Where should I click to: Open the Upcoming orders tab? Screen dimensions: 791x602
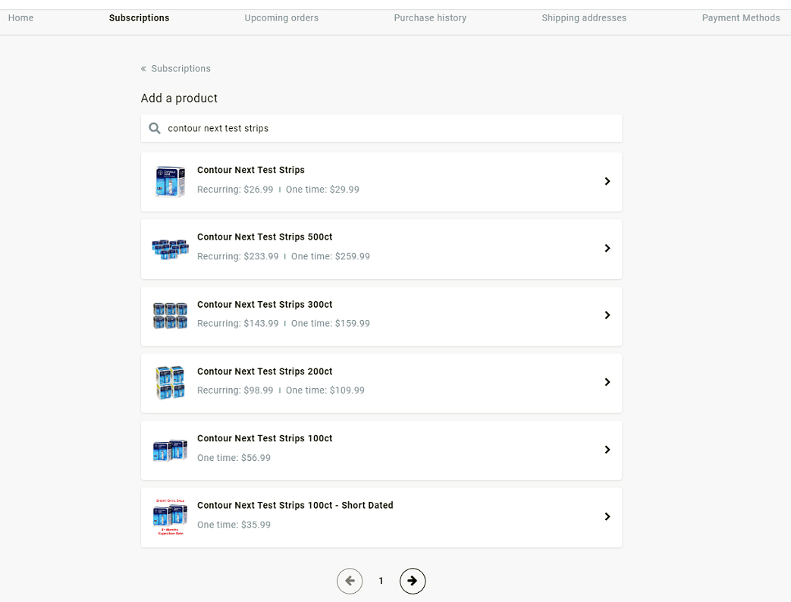tap(281, 18)
